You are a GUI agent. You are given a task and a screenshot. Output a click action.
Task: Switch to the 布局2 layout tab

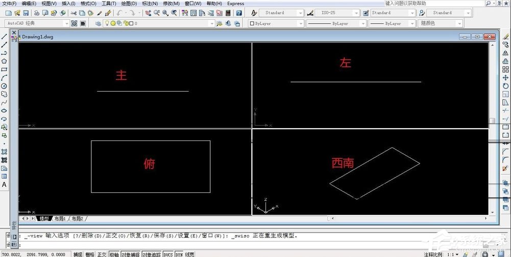[78, 219]
